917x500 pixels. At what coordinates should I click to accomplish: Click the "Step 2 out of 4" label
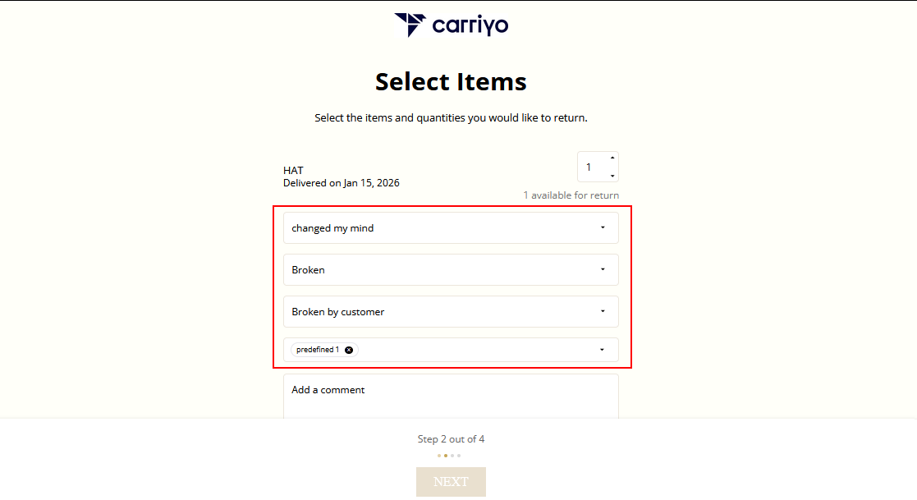tap(451, 439)
